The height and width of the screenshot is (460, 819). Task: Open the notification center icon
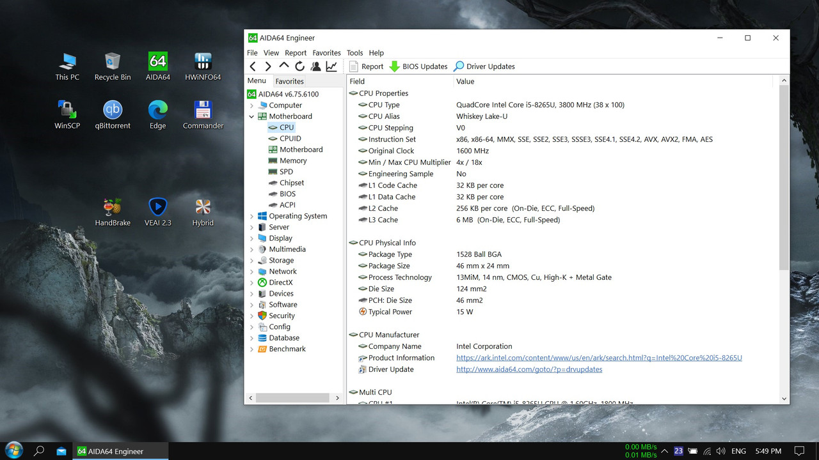[799, 451]
